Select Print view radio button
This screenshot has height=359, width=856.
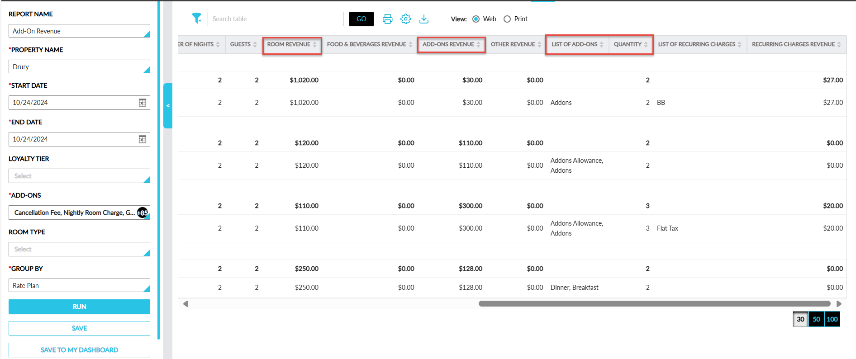point(507,19)
